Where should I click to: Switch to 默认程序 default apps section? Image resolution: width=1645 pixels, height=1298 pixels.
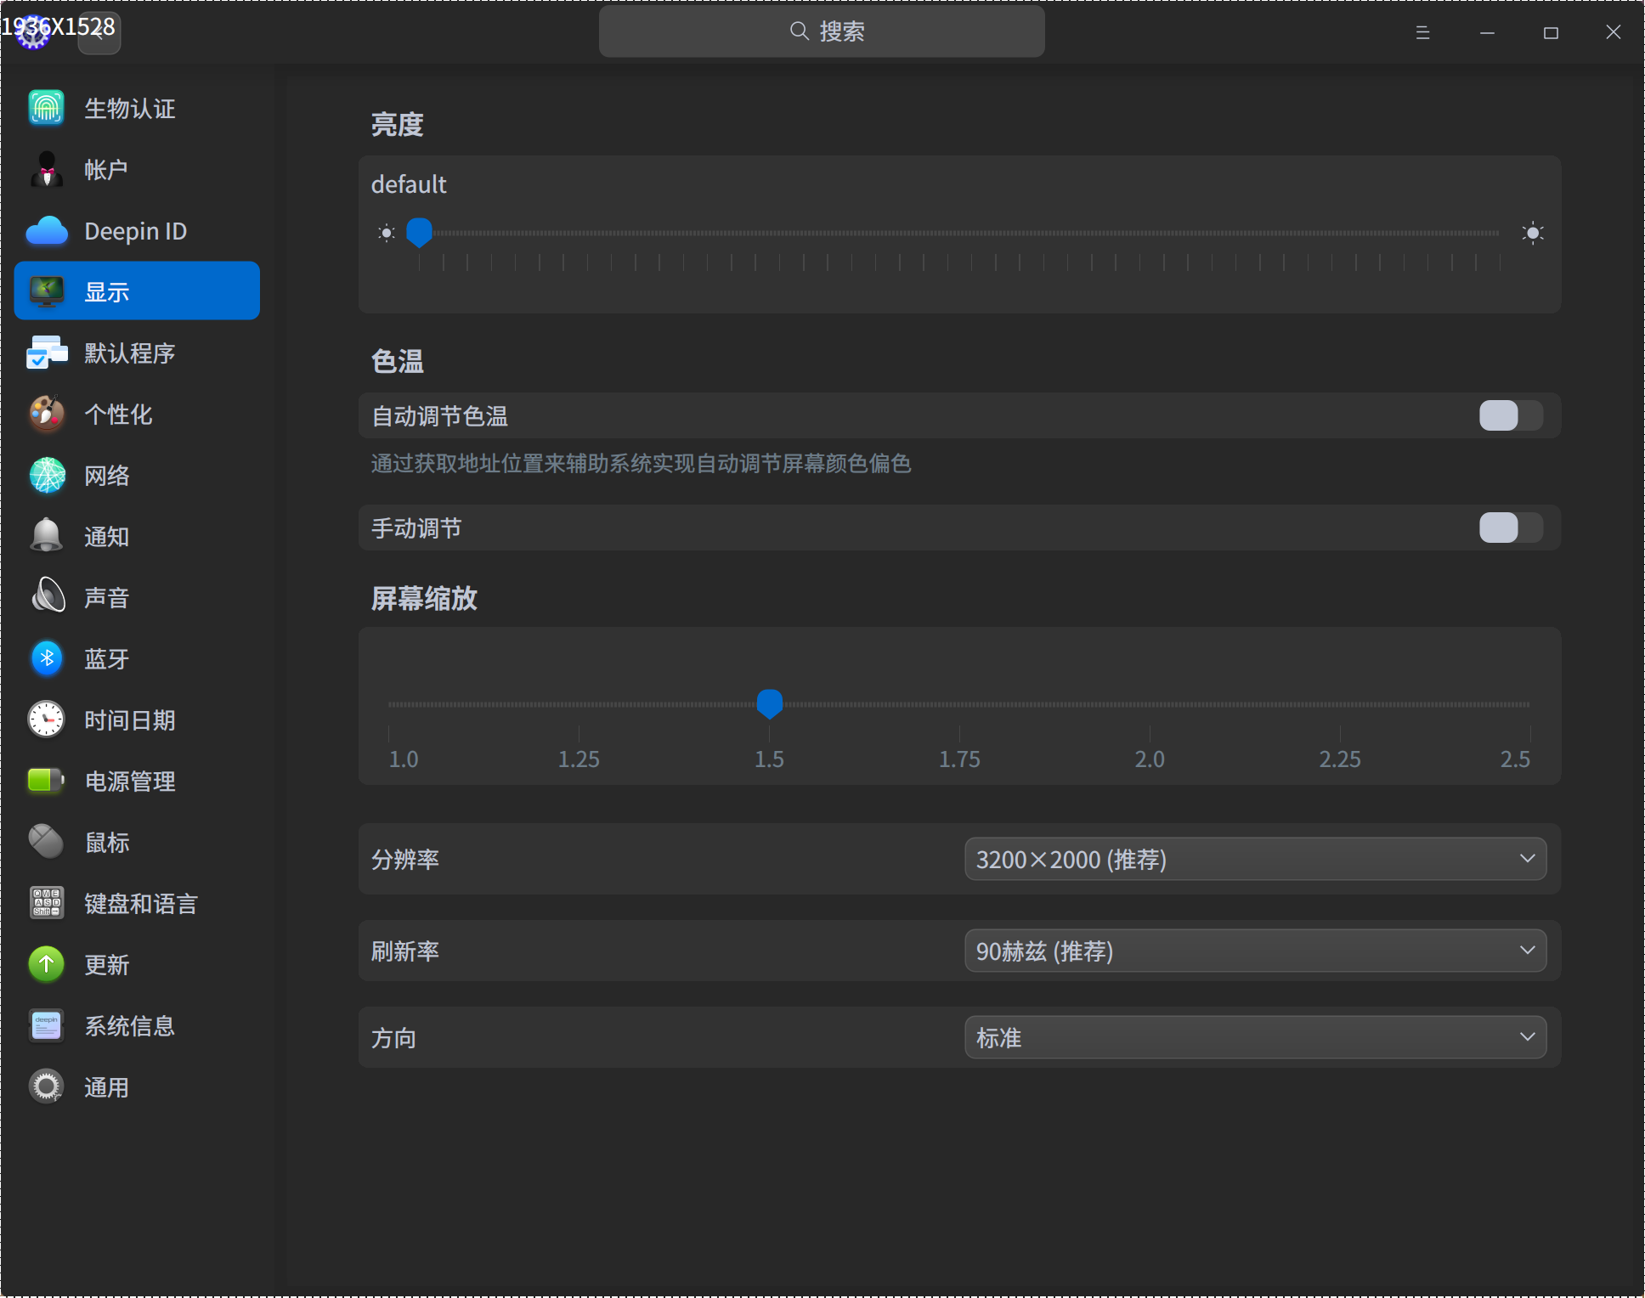[x=127, y=353]
